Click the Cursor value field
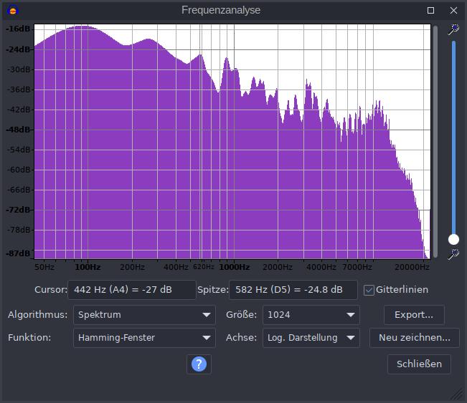Screen dimensions: 467x403 (x=132, y=290)
